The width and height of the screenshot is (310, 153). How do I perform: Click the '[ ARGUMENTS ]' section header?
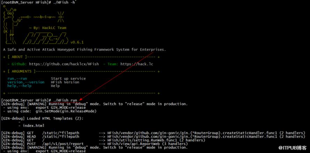pos(22,71)
